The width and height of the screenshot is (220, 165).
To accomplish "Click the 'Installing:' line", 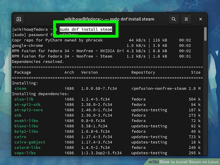I will coord(25,83).
